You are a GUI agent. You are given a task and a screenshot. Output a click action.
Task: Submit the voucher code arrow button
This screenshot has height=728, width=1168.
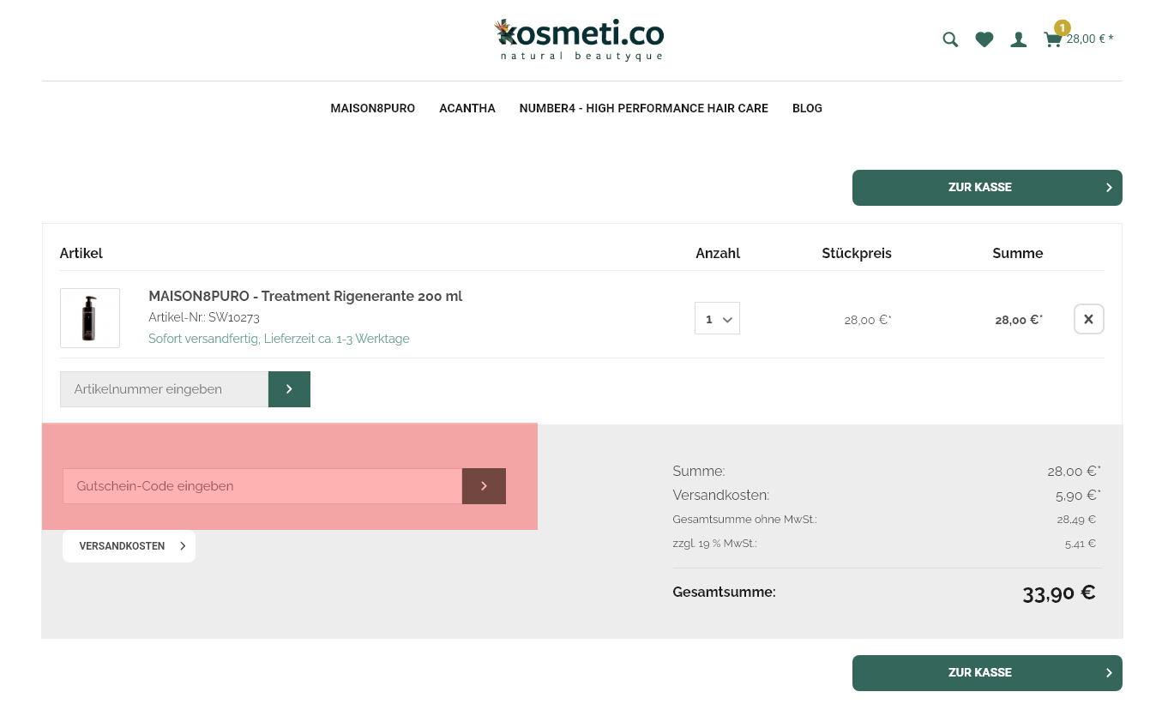[x=484, y=486]
